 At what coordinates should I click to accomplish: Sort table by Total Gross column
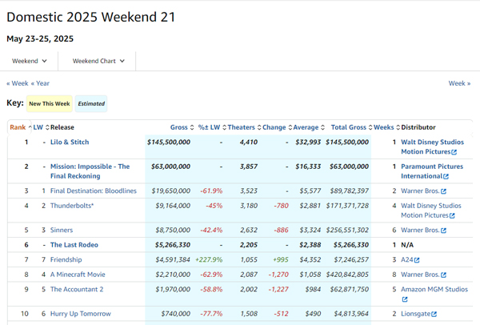[x=352, y=127]
